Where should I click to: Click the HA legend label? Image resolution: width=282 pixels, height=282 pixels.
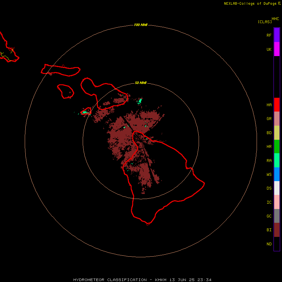coord(269,105)
